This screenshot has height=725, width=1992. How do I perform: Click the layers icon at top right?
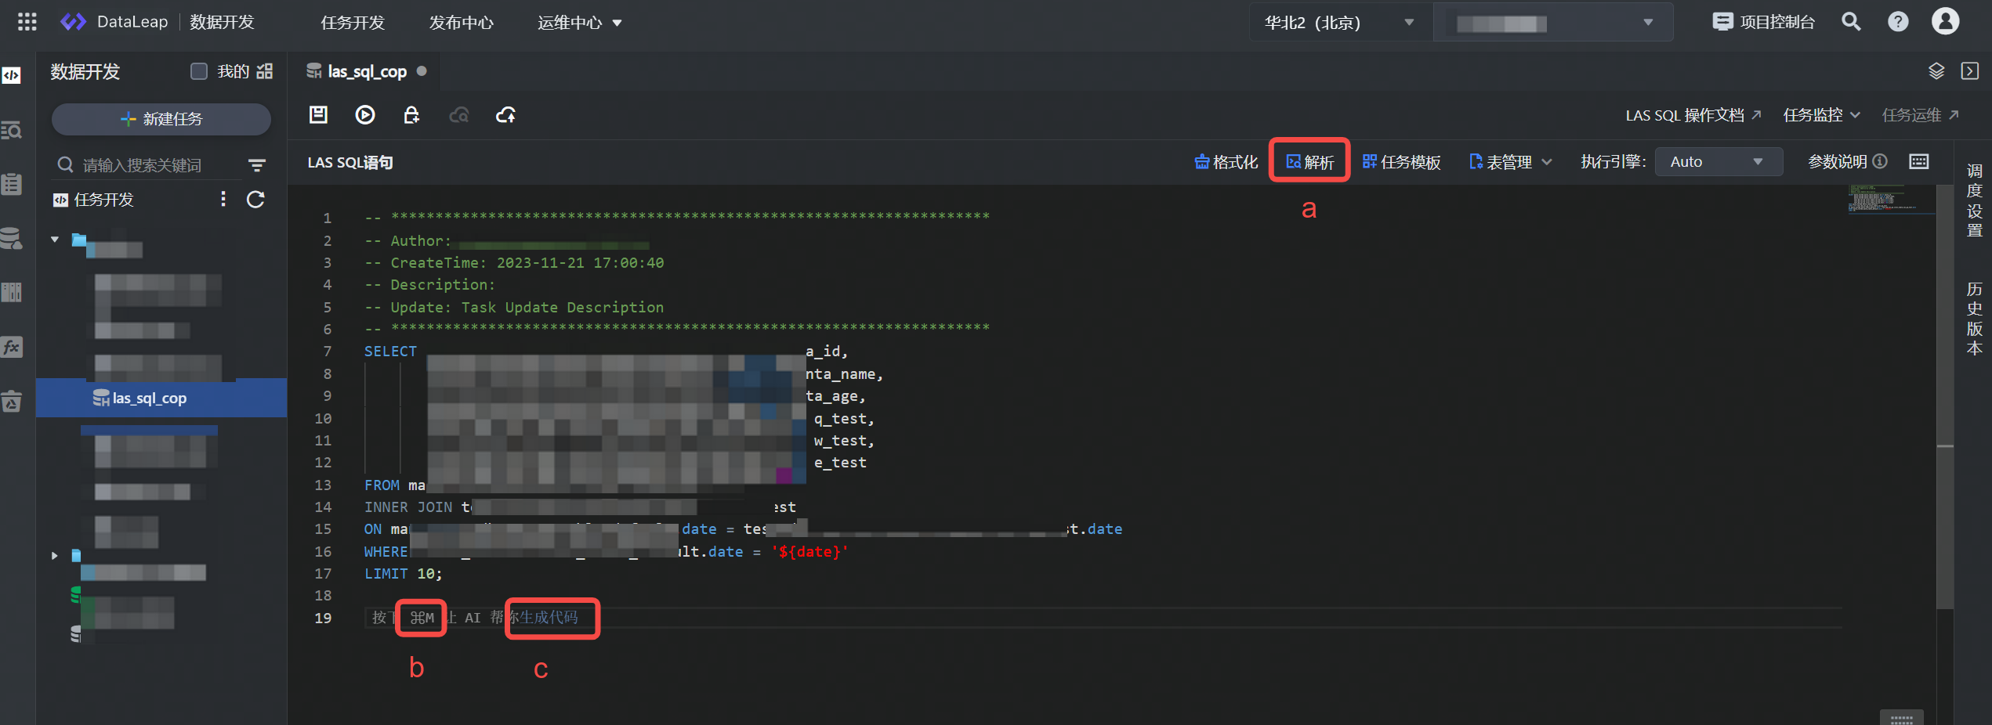[x=1936, y=71]
